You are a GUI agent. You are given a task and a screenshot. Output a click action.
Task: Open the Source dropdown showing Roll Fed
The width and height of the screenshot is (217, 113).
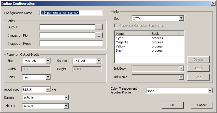coord(87,61)
